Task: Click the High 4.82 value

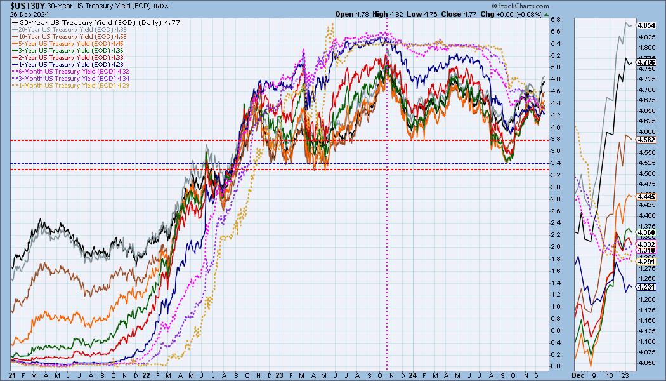Action: point(388,14)
